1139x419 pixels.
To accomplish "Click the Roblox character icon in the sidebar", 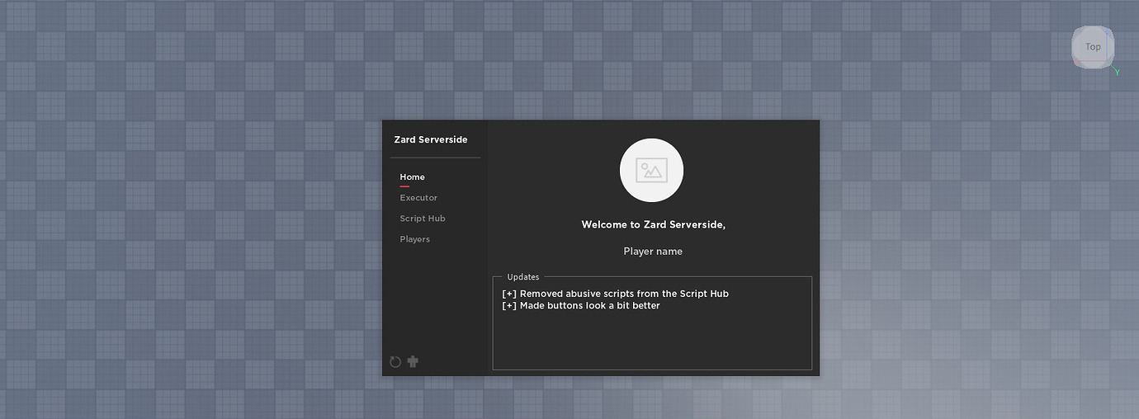I will [413, 361].
